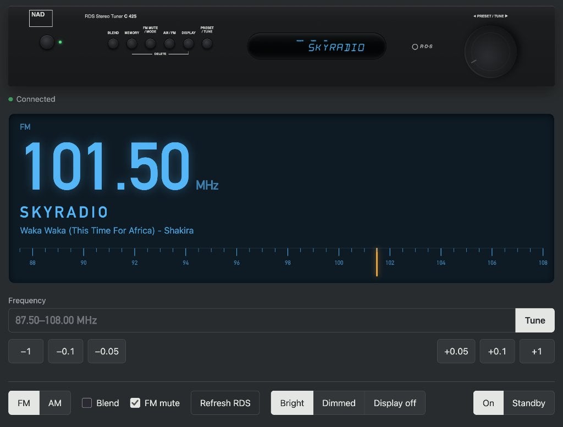Increase frequency by 1 MHz
Viewport: 563px width, 427px height.
(537, 351)
